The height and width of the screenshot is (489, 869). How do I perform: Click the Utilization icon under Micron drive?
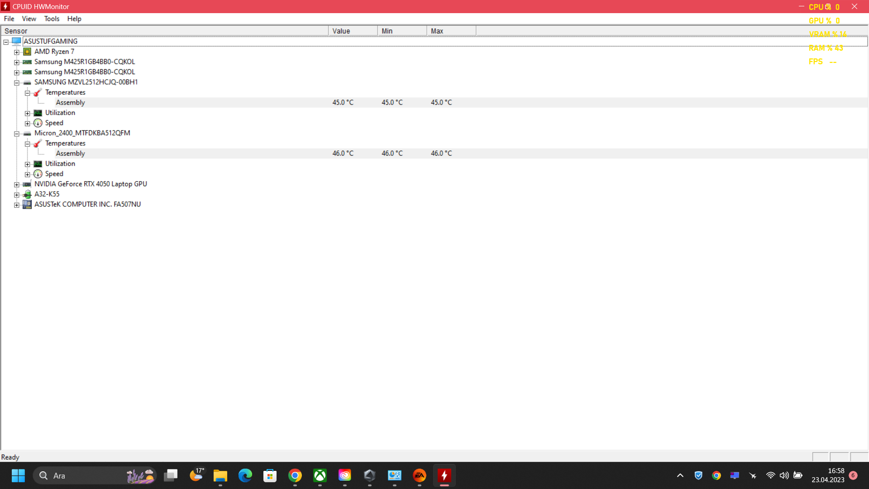pos(38,164)
